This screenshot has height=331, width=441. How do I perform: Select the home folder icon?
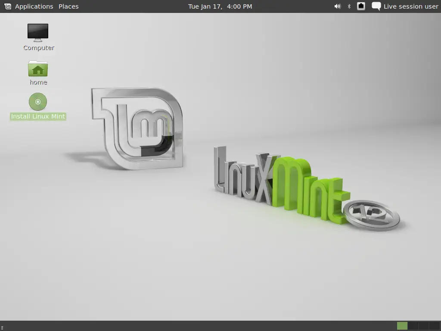click(x=38, y=73)
